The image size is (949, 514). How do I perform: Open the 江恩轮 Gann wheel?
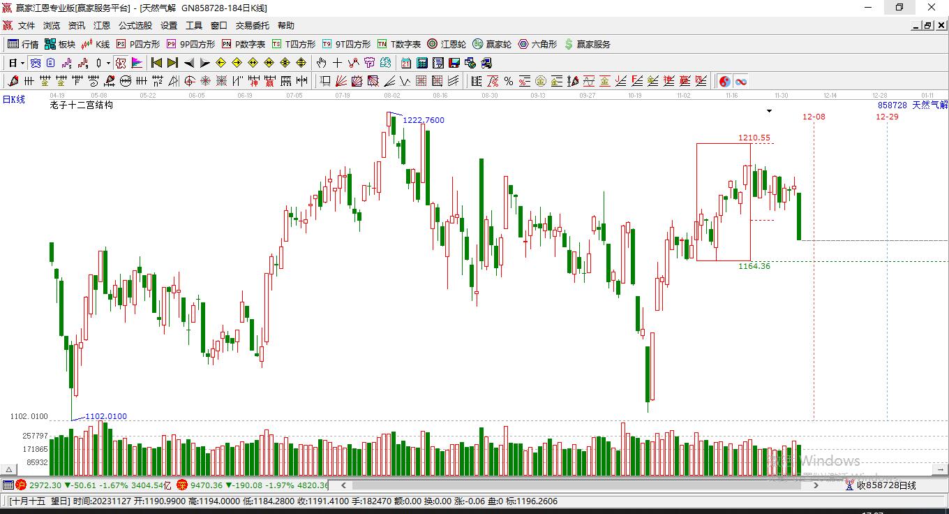point(447,44)
